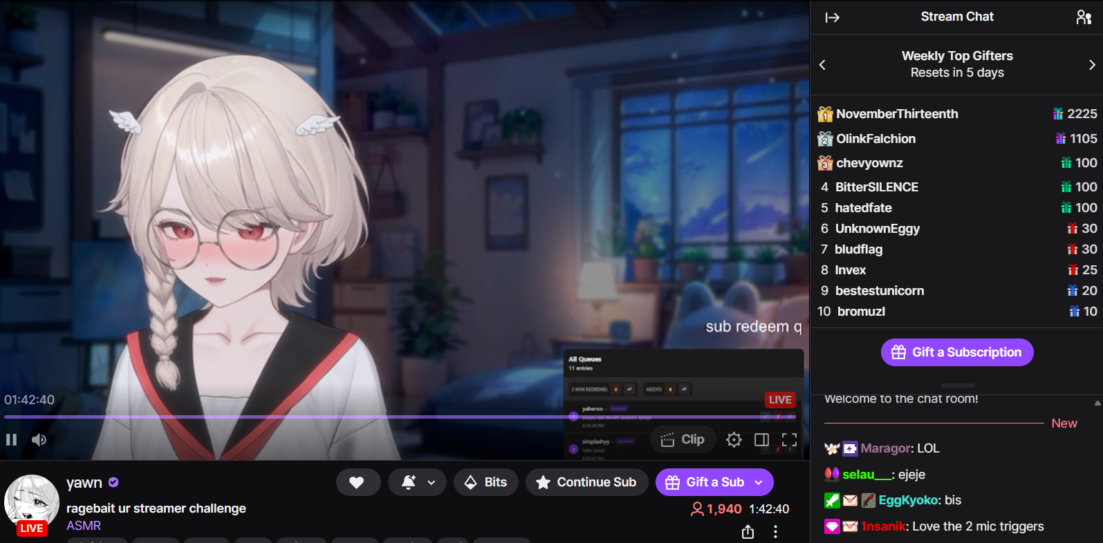Click the stream uptime 1:42:40 below player
Image resolution: width=1103 pixels, height=543 pixels.
769,509
